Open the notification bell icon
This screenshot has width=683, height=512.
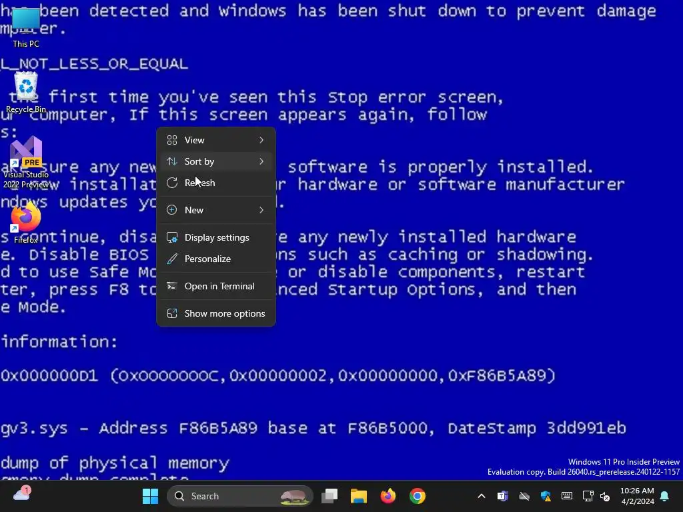pyautogui.click(x=665, y=496)
